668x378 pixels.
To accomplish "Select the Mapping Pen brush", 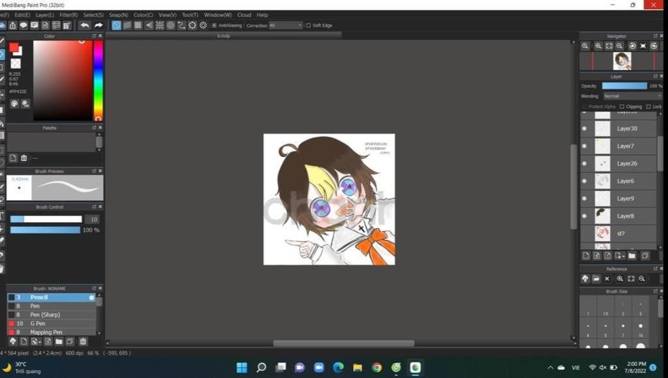I will (x=51, y=332).
